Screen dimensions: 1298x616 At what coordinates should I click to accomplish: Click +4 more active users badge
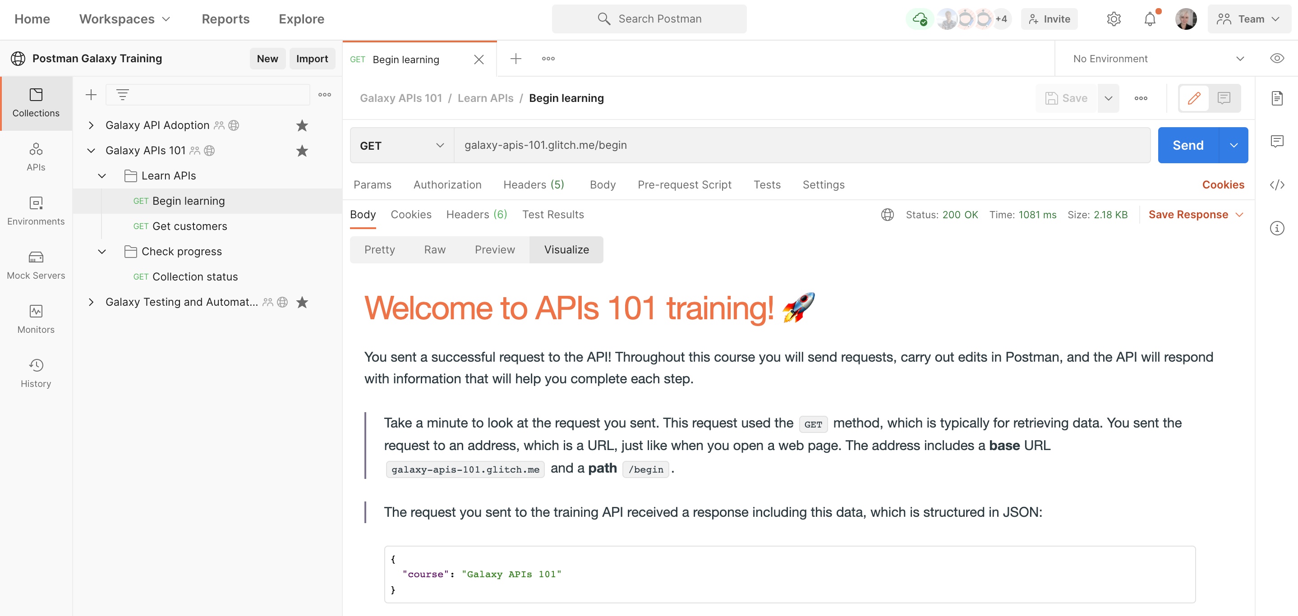(x=1001, y=19)
